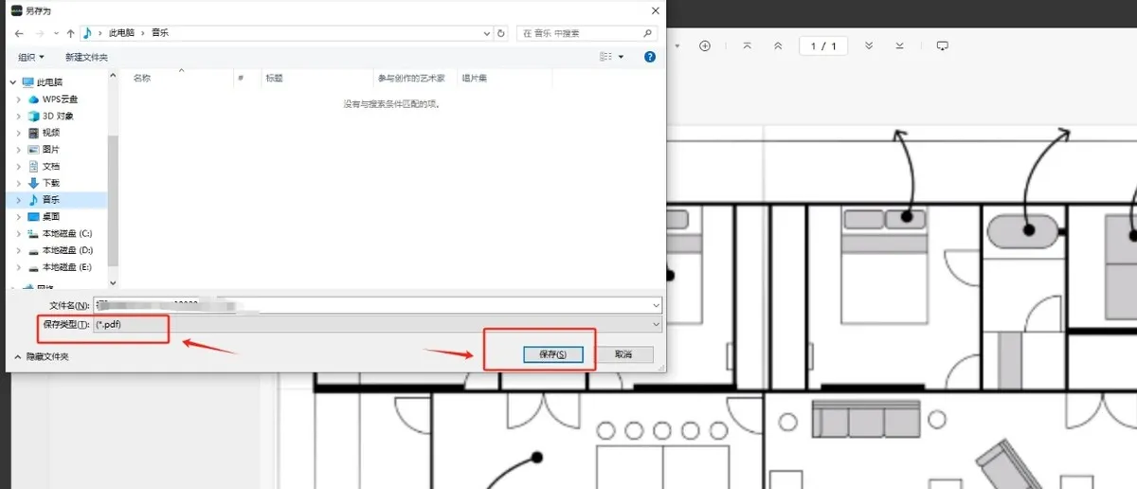
Task: Click zoom in plus icon in PDF viewer
Action: [x=705, y=45]
